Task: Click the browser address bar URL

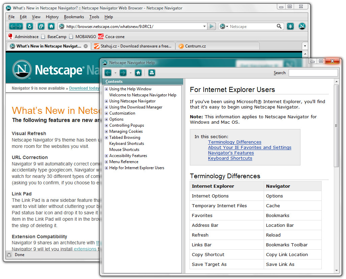Action: 110,27
